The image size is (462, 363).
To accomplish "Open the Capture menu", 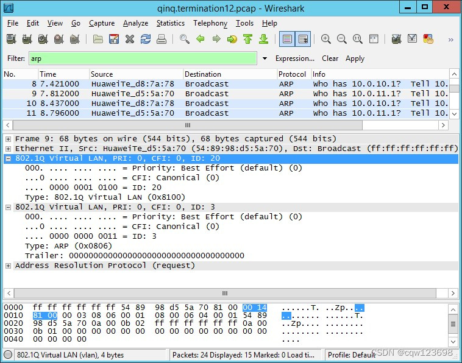I will [102, 23].
